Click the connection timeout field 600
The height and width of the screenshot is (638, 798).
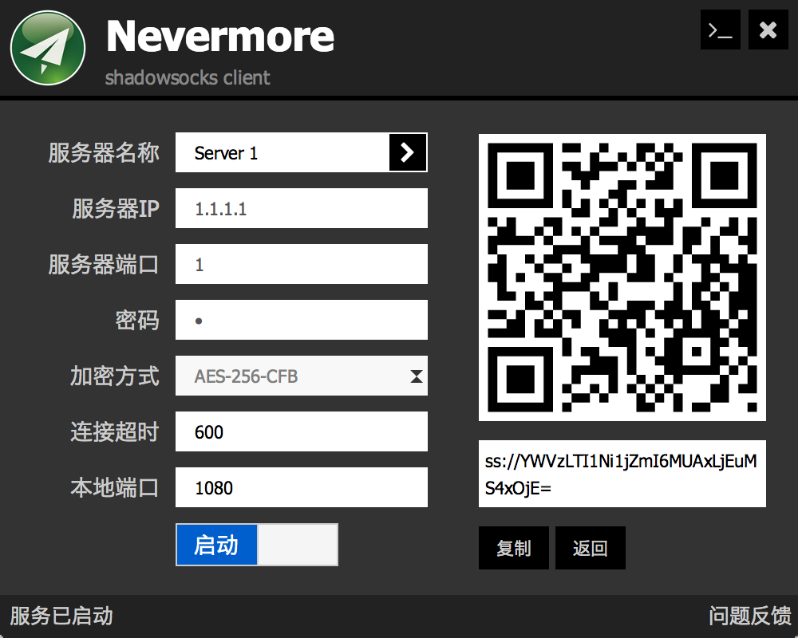[302, 432]
